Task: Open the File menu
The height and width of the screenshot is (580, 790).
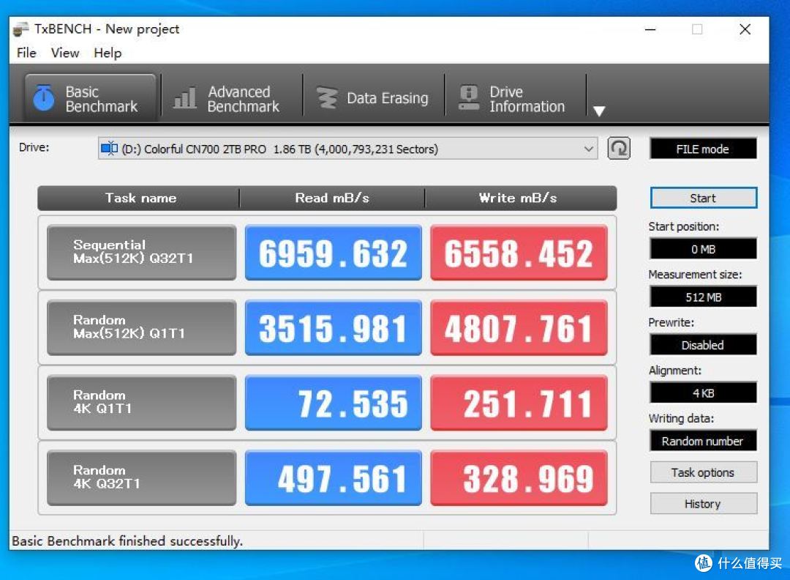Action: (x=26, y=53)
